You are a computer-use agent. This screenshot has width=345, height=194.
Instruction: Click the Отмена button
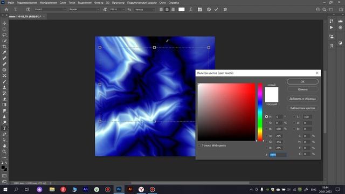[302, 89]
